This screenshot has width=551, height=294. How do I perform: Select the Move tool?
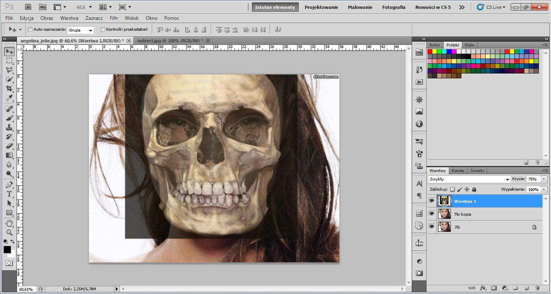(9, 51)
